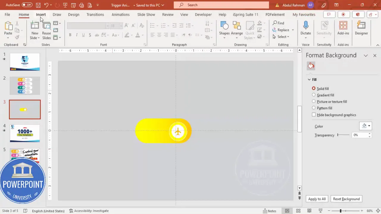Image resolution: width=381 pixels, height=214 pixels.
Task: Click the Italic formatting icon
Action: [76, 35]
